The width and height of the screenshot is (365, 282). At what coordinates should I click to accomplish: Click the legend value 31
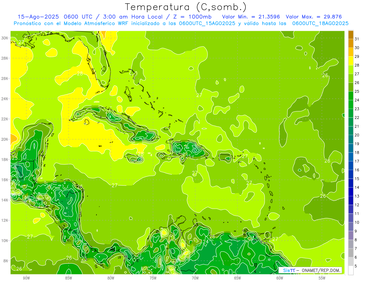[357, 39]
